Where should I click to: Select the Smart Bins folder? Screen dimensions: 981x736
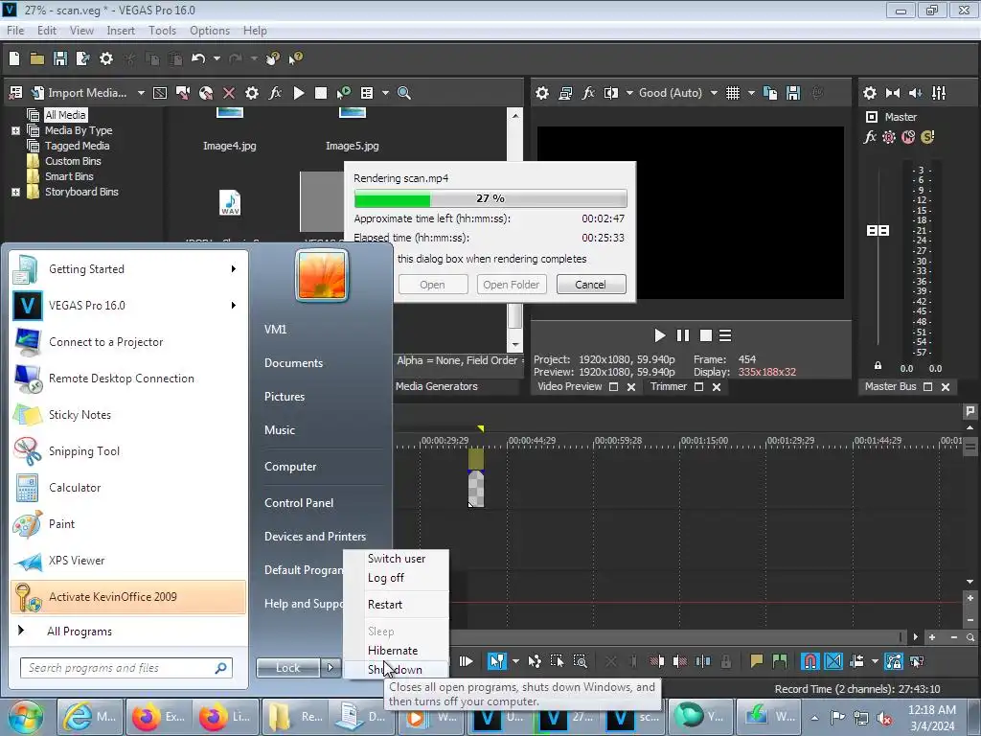pyautogui.click(x=69, y=176)
